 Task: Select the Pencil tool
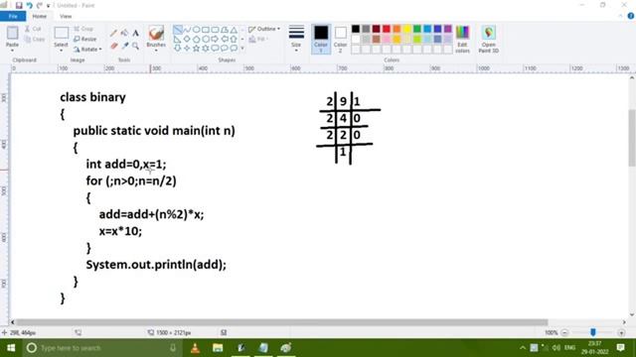[113, 33]
